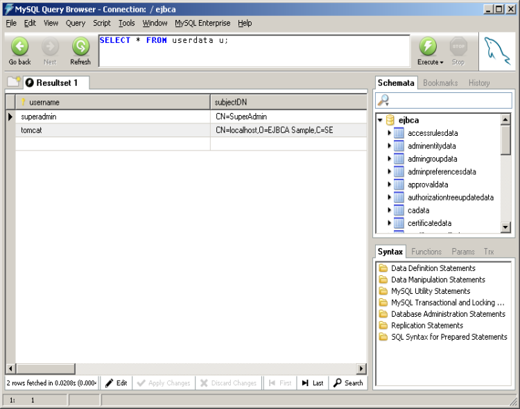Viewport: 520px width, 409px height.
Task: Open the Query menu
Action: tap(76, 23)
